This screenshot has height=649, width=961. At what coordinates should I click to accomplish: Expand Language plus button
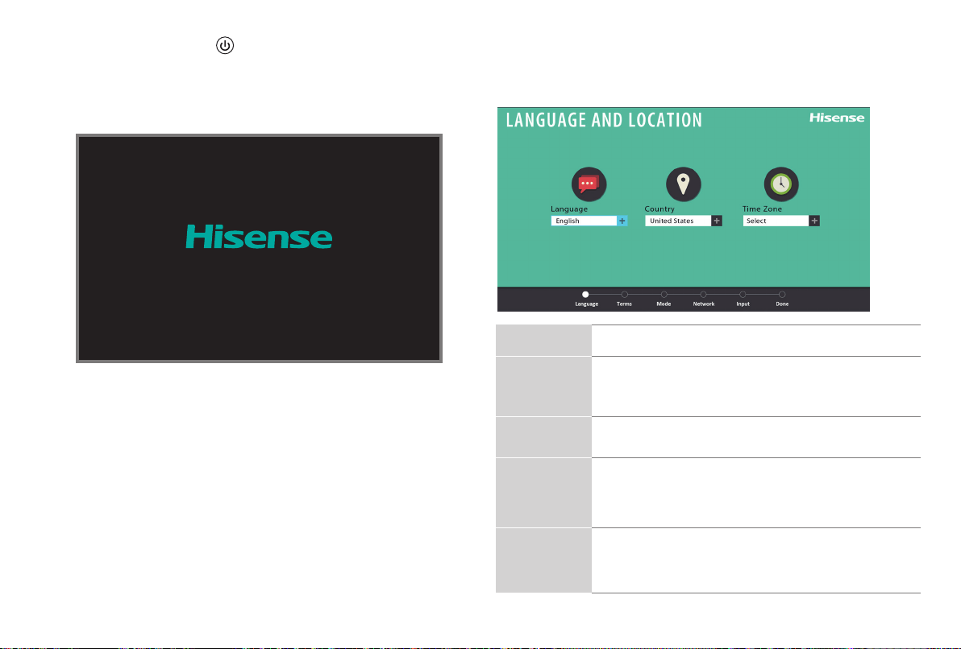(622, 221)
